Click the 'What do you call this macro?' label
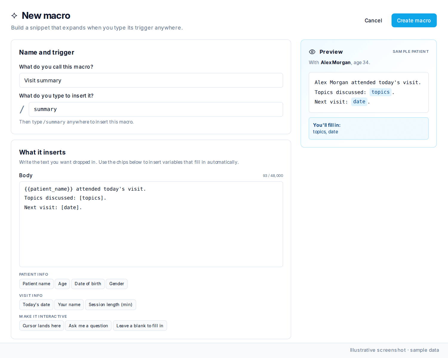 [56, 67]
